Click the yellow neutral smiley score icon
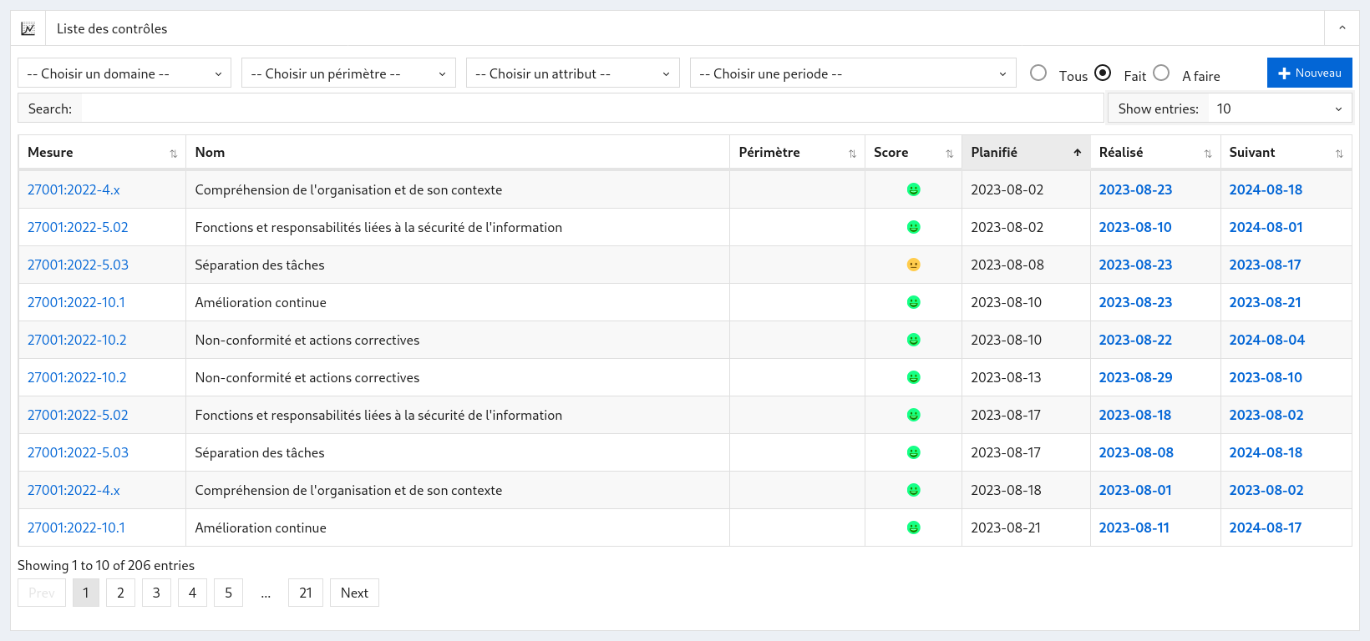This screenshot has width=1370, height=641. coord(913,265)
